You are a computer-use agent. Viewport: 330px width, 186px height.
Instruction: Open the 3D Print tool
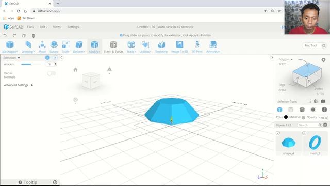click(x=197, y=47)
